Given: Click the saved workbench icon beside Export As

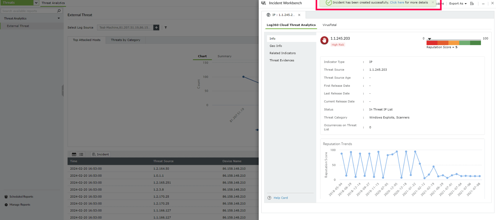Looking at the screenshot, I should click(x=472, y=4).
